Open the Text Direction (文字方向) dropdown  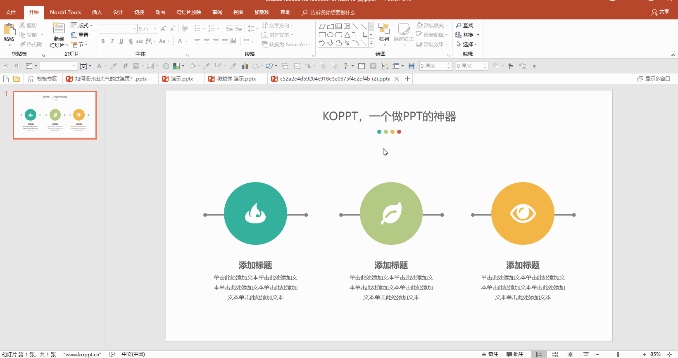[x=277, y=25]
